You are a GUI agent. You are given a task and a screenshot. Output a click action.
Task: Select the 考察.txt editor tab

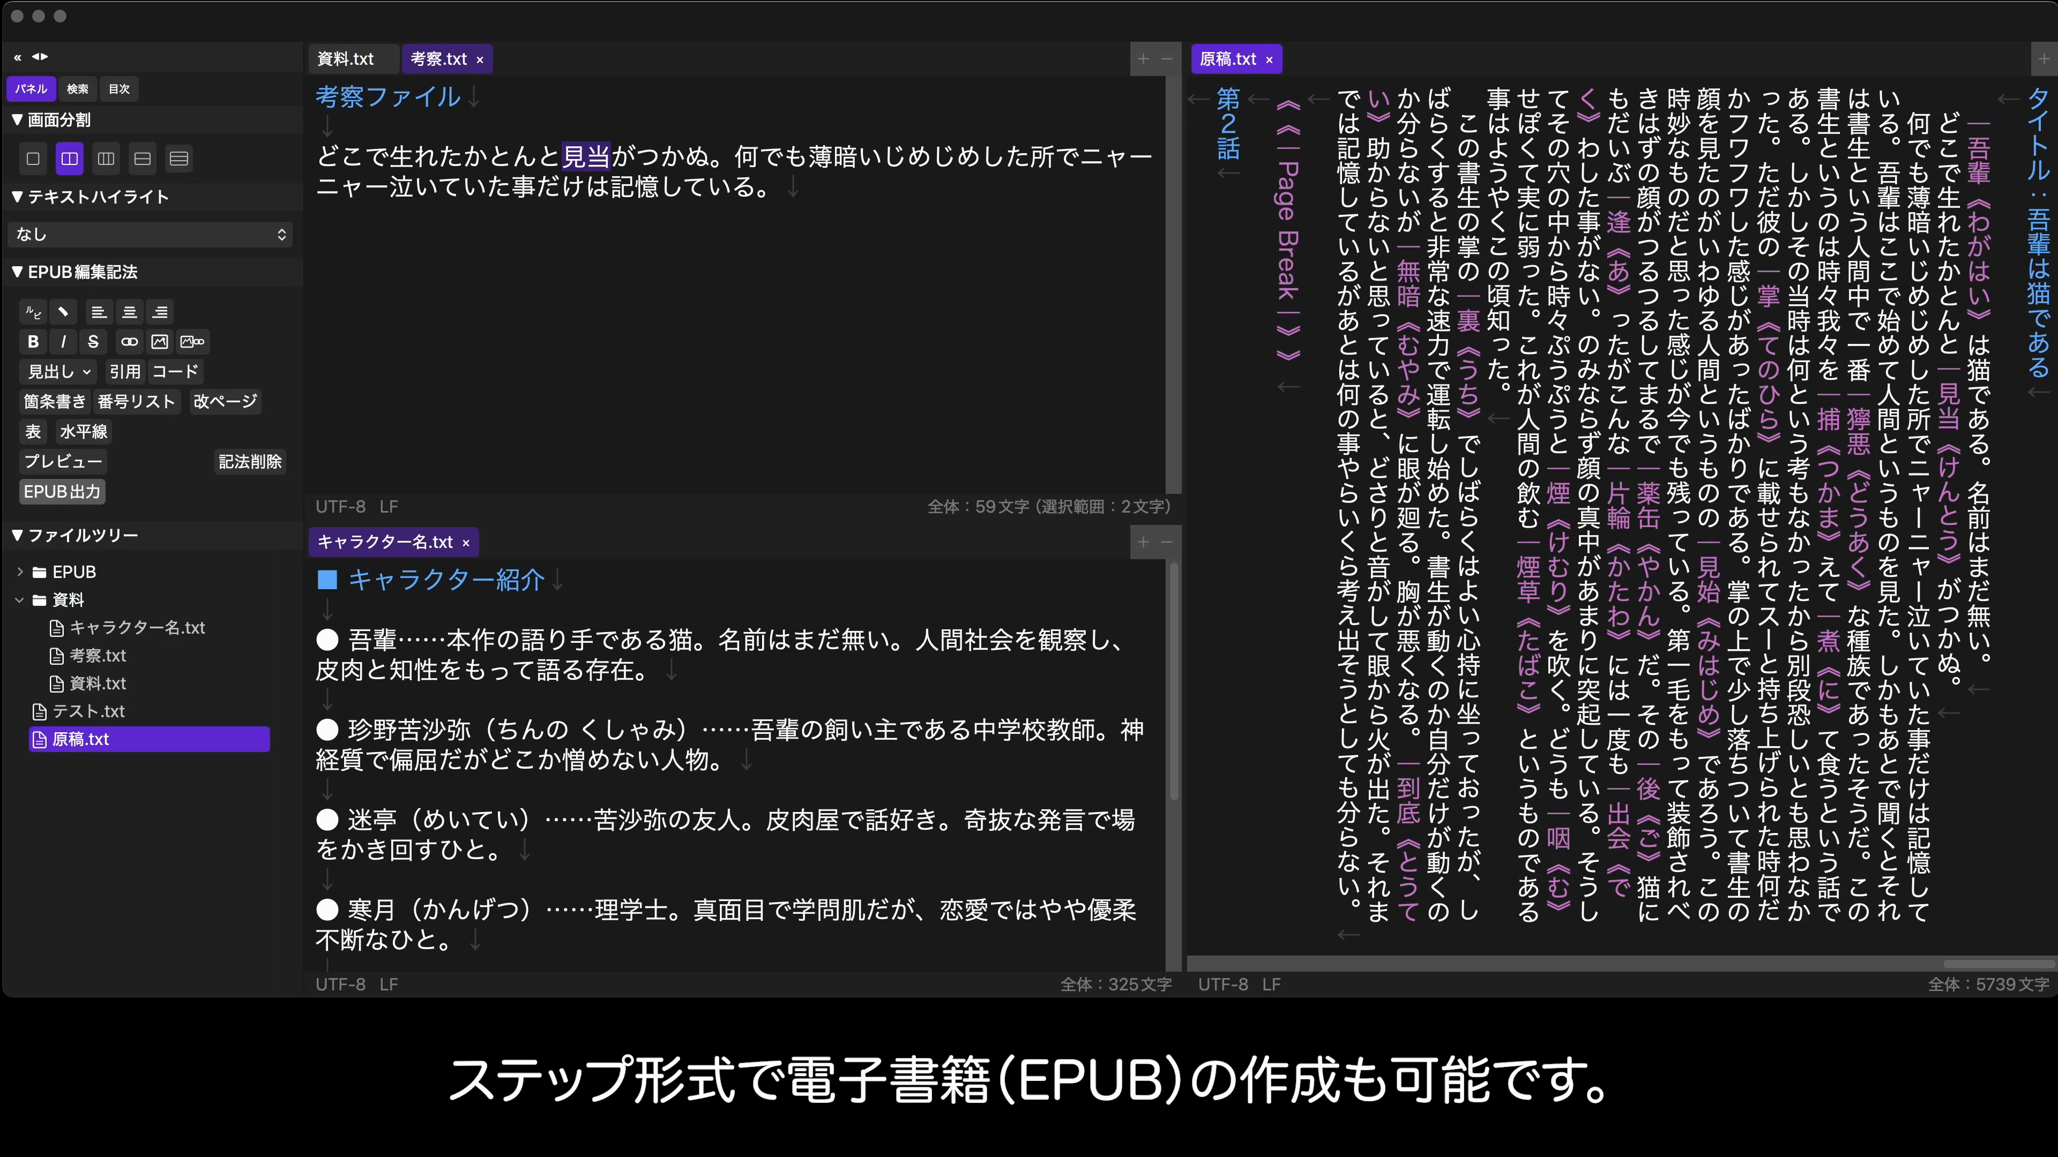(x=438, y=59)
